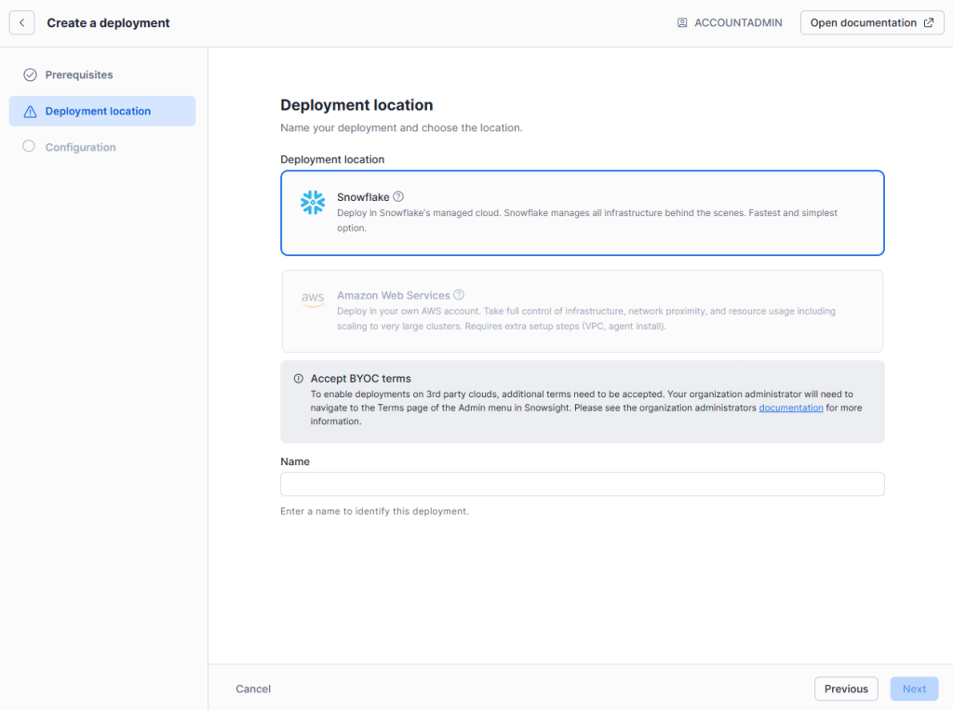
Task: Open the Configuration step
Action: [x=81, y=147]
